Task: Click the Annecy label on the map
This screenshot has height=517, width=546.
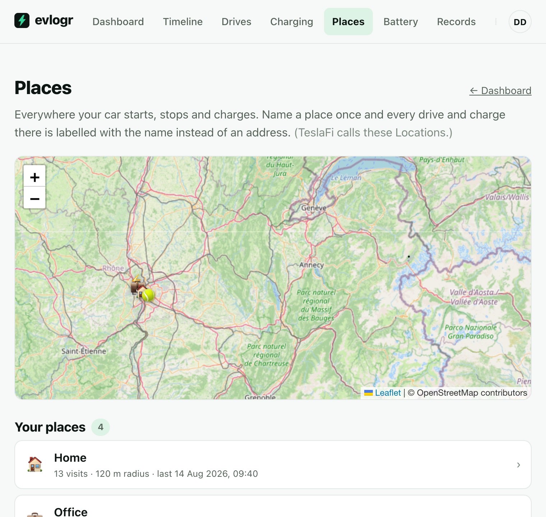Action: [311, 265]
